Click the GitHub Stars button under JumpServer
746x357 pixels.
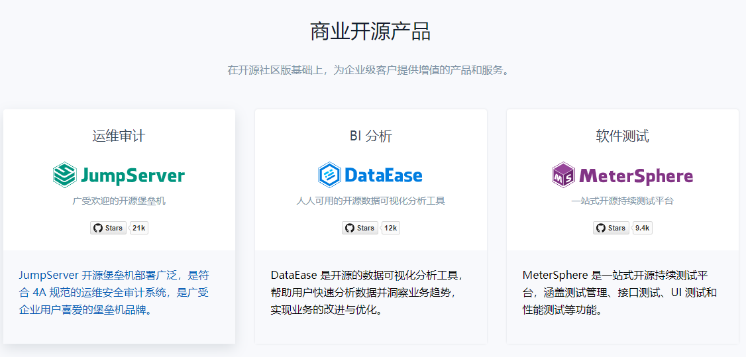(x=109, y=228)
